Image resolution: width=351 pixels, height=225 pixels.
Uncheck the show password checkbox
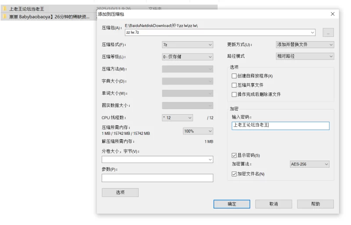pos(234,155)
